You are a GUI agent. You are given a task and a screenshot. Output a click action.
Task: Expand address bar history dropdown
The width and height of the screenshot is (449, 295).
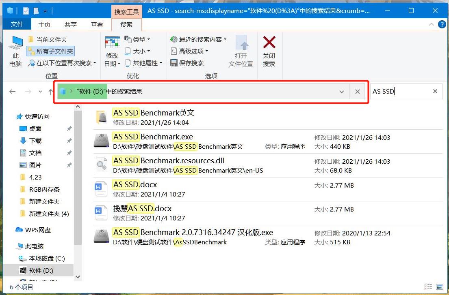click(x=342, y=92)
